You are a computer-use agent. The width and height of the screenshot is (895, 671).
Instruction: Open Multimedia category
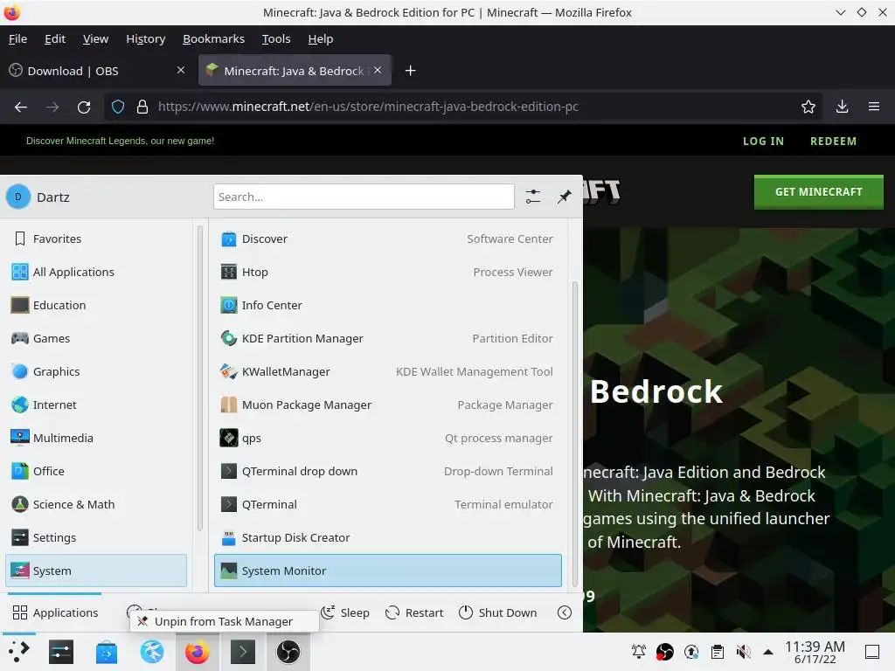click(x=96, y=439)
